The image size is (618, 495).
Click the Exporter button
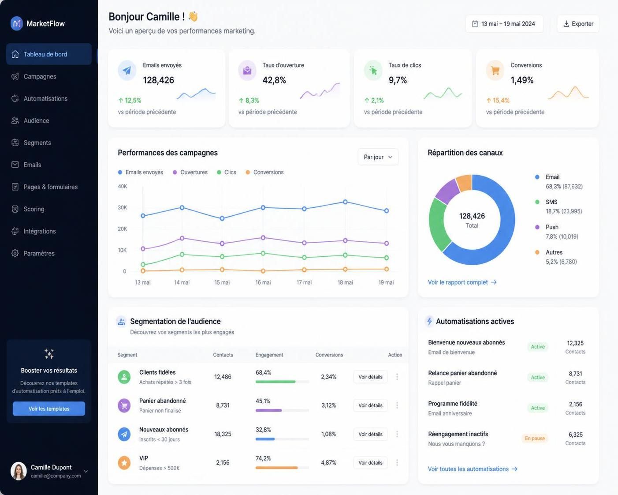click(578, 24)
